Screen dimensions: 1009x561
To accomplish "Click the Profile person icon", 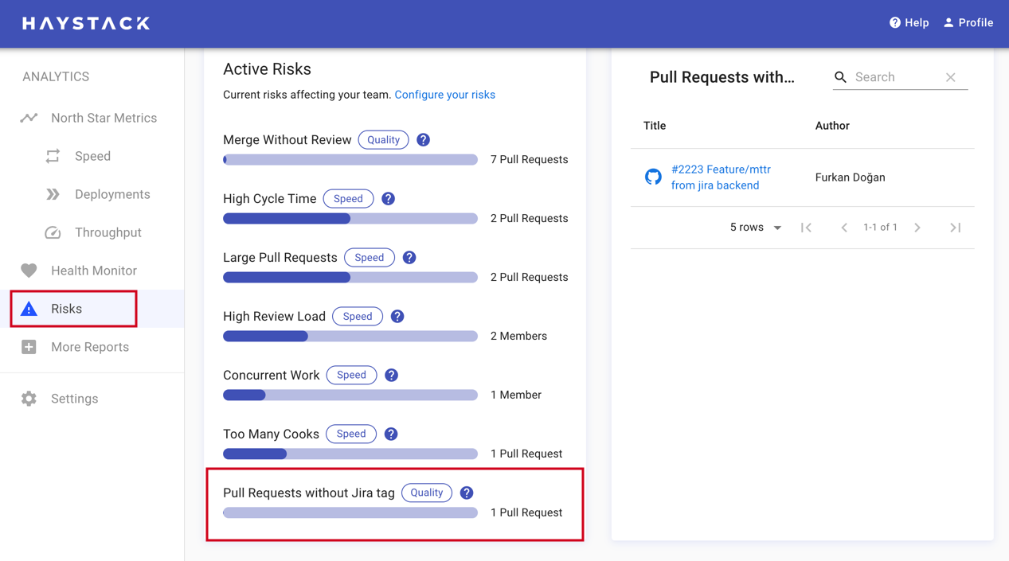I will coord(948,23).
